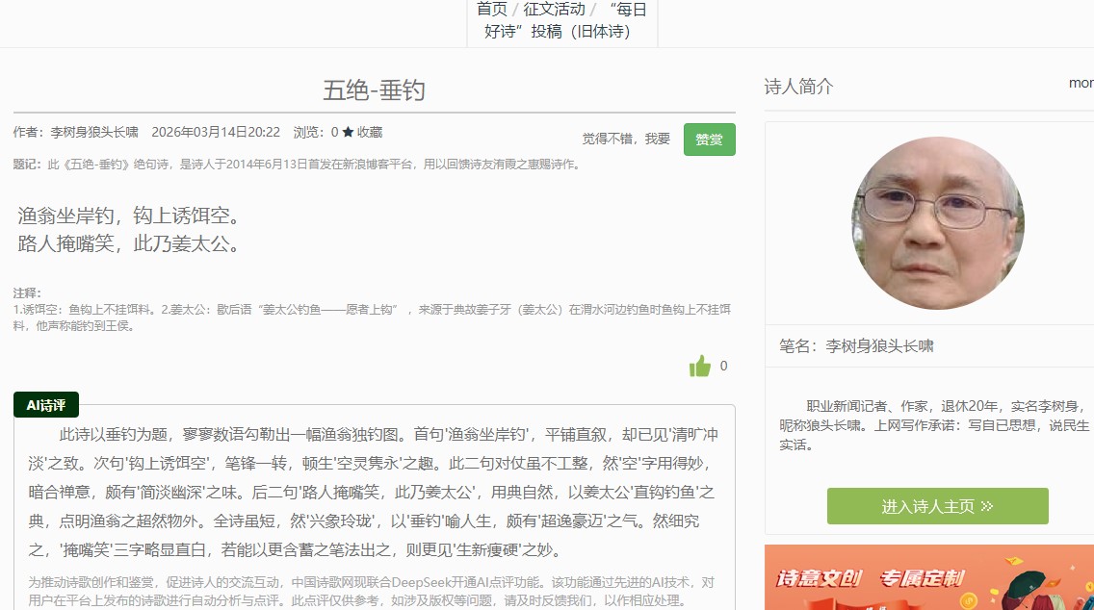This screenshot has width=1094, height=610.
Task: Click the star icon to favorite the poem
Action: pyautogui.click(x=348, y=133)
